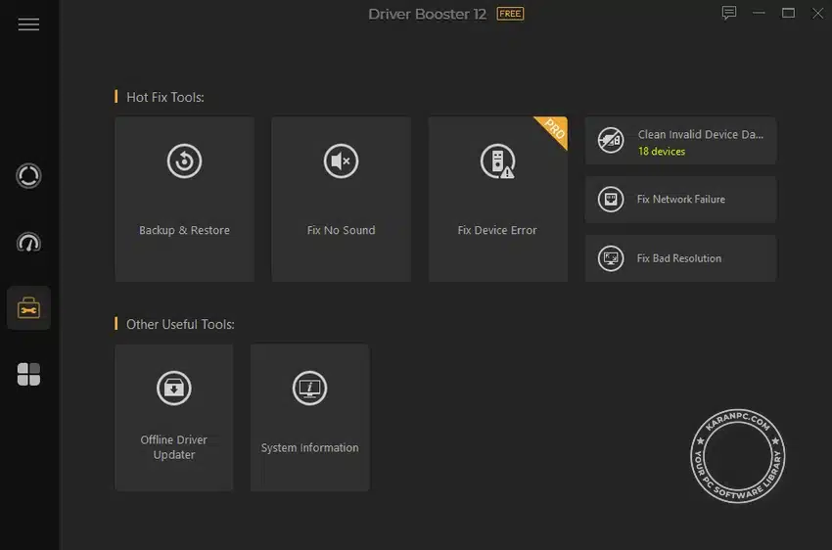Viewport: 832px width, 550px height.
Task: Click the "18 devices" count text
Action: point(662,152)
